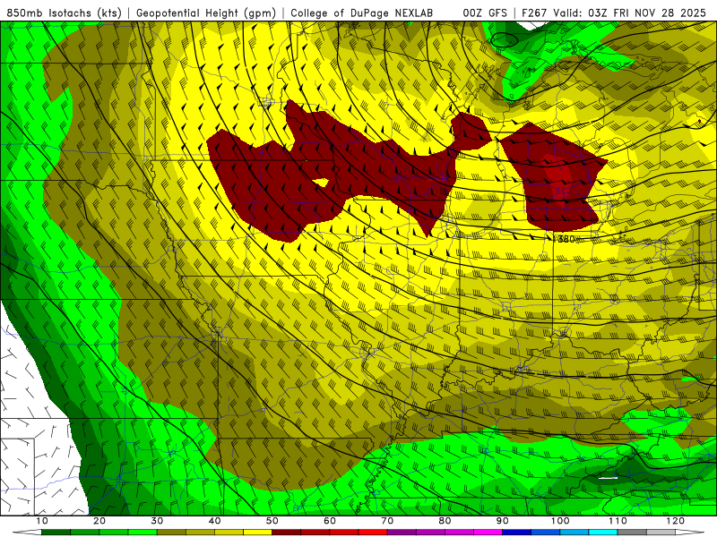Click the left arrow end of the color scale
This screenshot has height=537, width=717.
pyautogui.click(x=27, y=533)
